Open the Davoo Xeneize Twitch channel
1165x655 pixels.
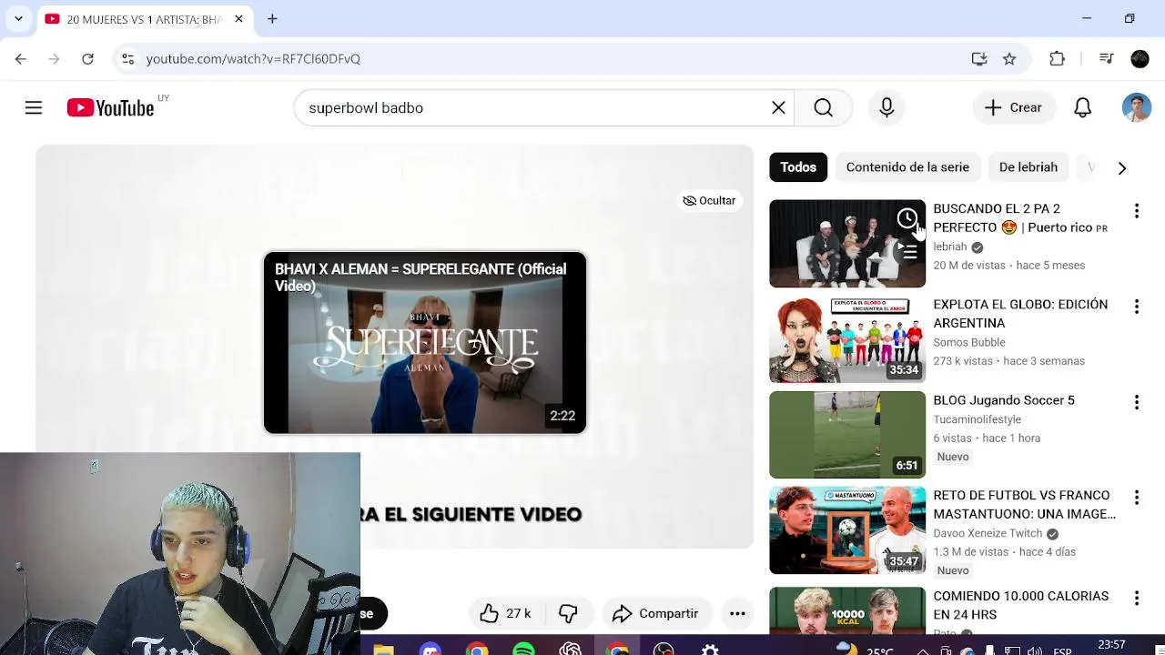pyautogui.click(x=988, y=533)
